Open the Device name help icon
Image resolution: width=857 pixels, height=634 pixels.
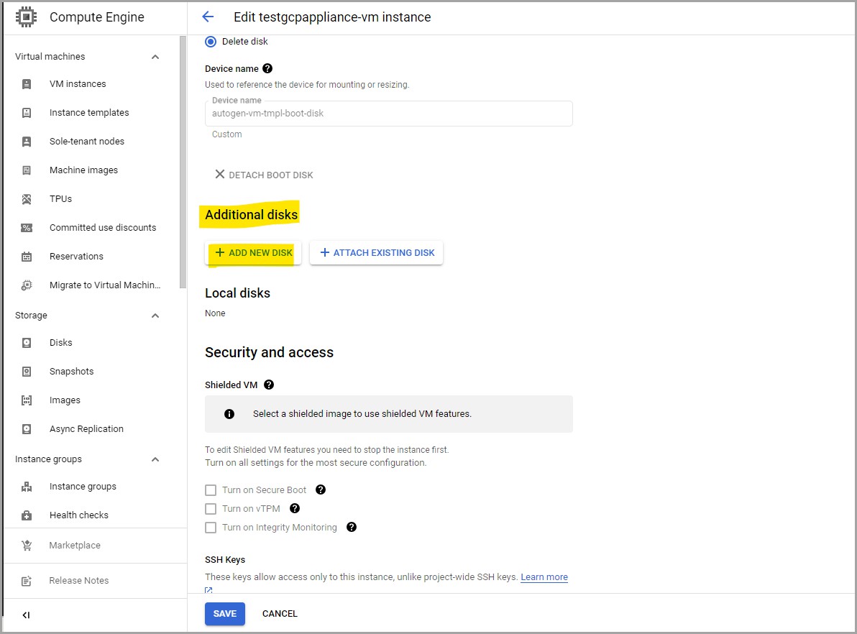click(x=267, y=68)
